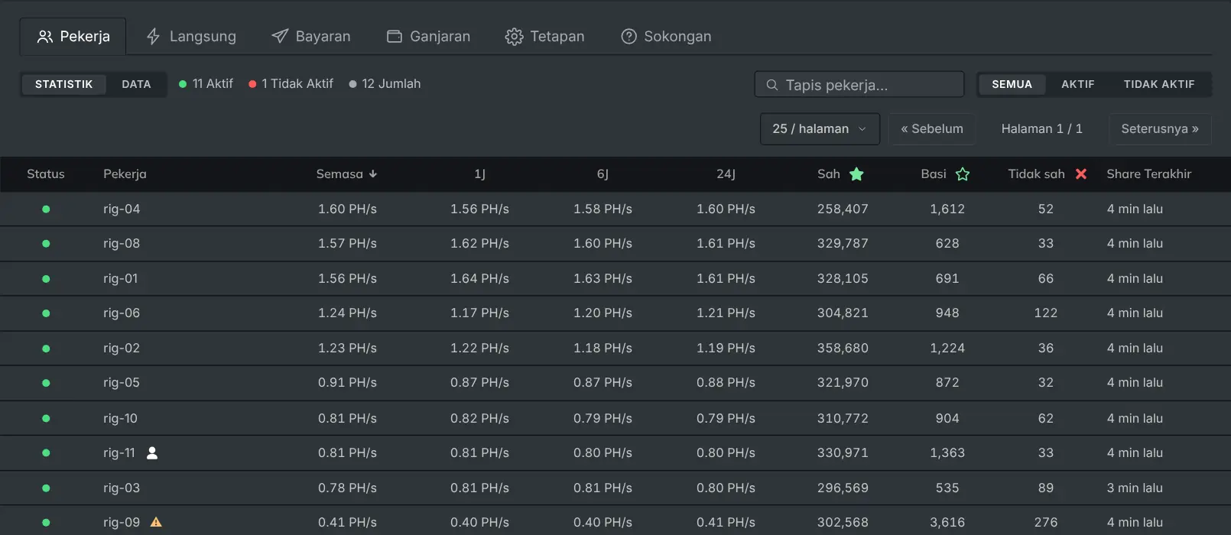
Task: Click the green status dot for rig-03
Action: pos(46,488)
